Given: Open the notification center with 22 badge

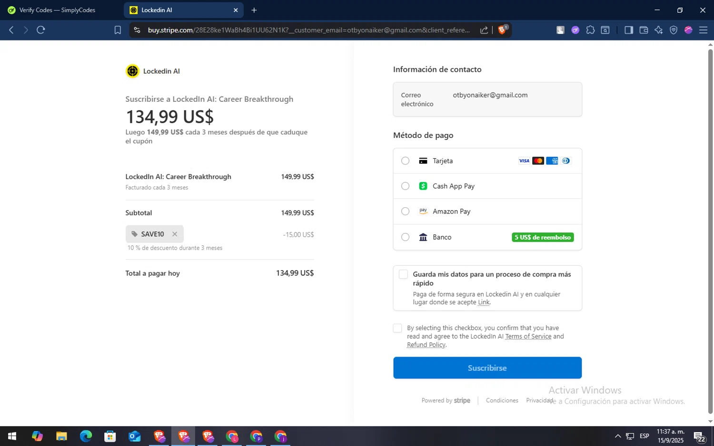Looking at the screenshot, I should tap(699, 436).
